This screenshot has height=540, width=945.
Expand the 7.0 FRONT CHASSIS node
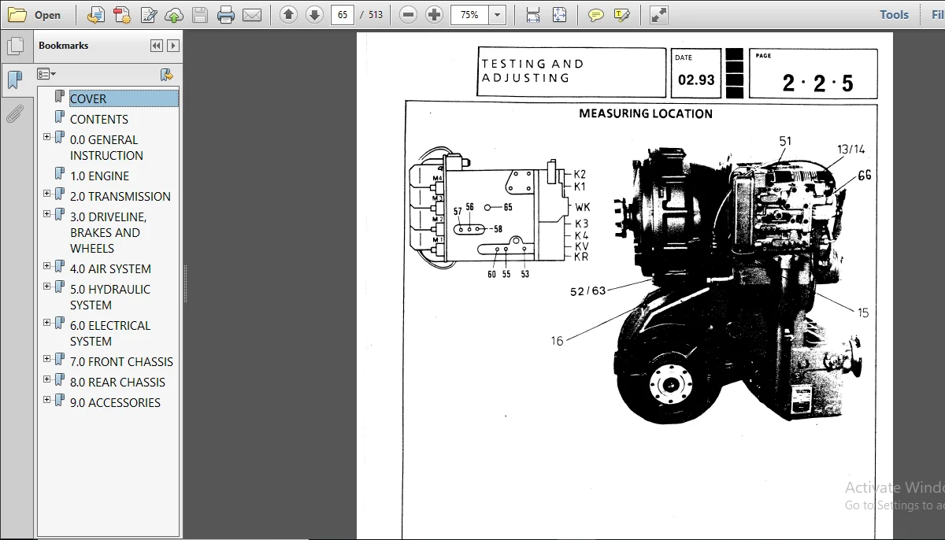[x=46, y=359]
